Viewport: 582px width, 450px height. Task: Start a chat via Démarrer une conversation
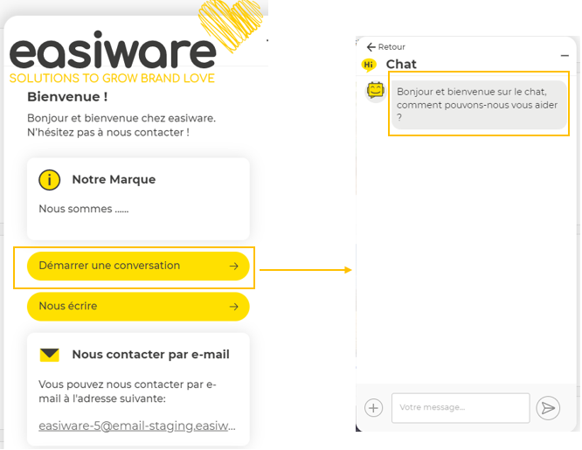click(138, 267)
